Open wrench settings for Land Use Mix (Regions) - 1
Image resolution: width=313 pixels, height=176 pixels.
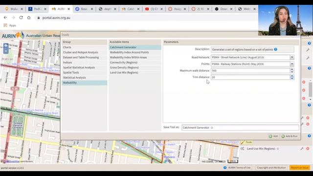(x=302, y=149)
